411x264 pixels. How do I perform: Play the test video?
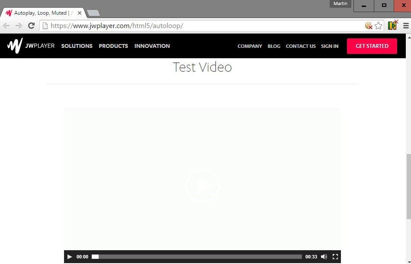pyautogui.click(x=70, y=257)
